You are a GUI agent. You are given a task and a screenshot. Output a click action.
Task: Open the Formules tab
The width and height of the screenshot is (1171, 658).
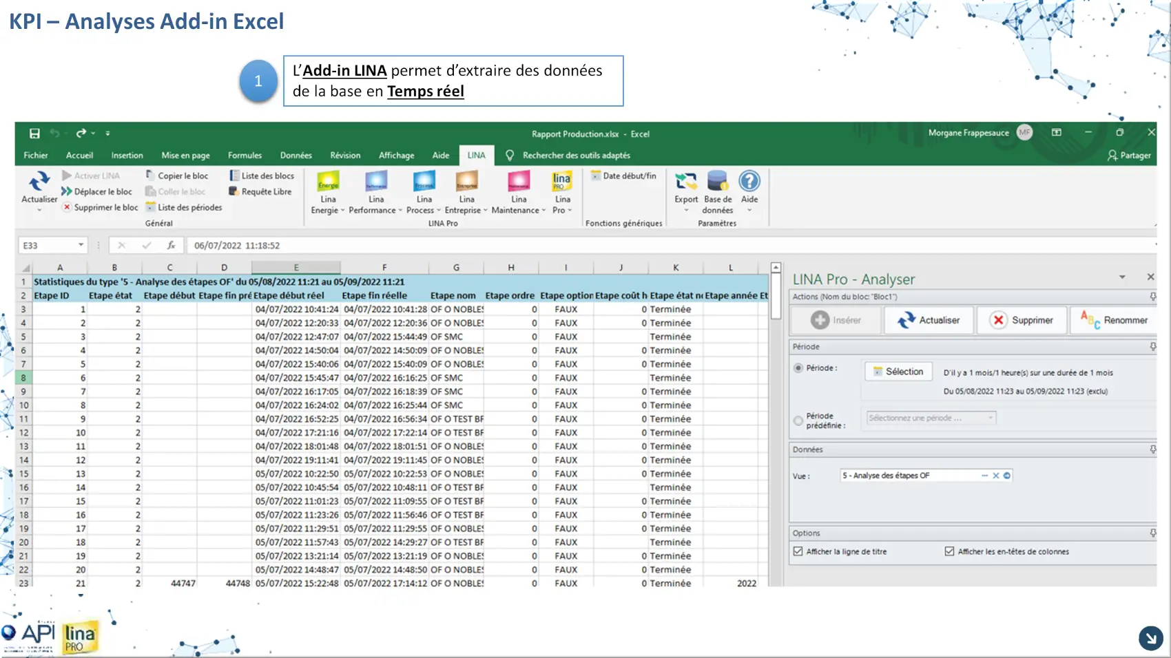(x=245, y=156)
